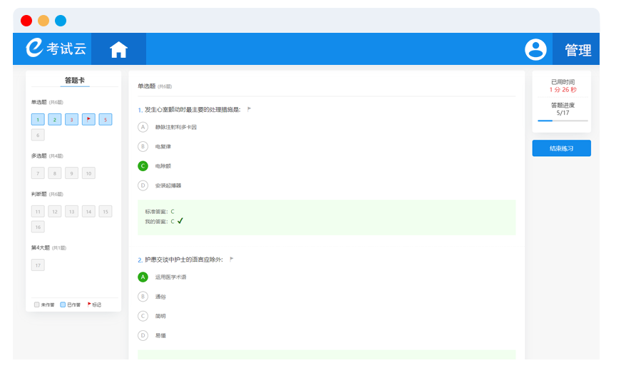Flag question 1 with the mark icon
This screenshot has width=621, height=368.
pos(249,109)
